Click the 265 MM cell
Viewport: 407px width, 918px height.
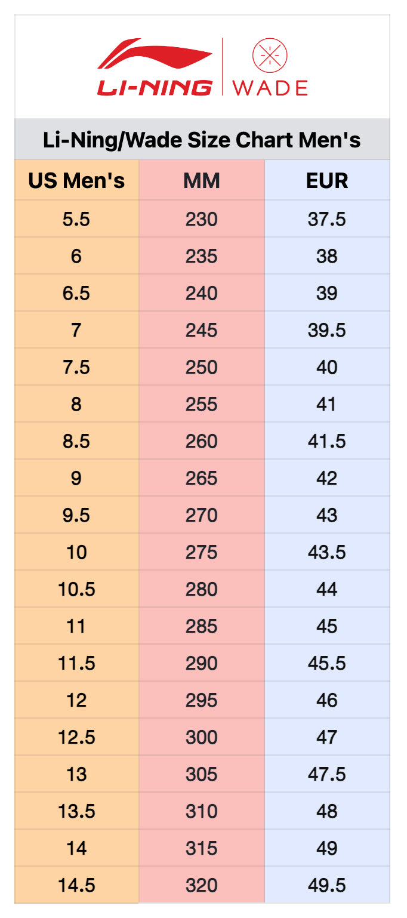(x=202, y=478)
